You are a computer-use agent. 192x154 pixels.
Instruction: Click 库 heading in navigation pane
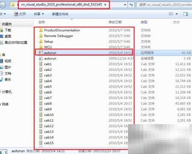tap(3, 55)
